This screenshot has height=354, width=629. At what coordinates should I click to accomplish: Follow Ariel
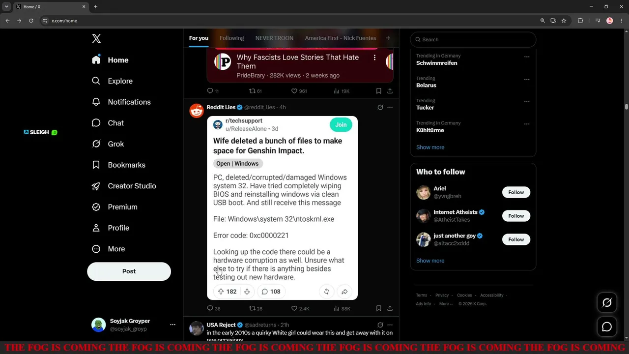(x=516, y=192)
